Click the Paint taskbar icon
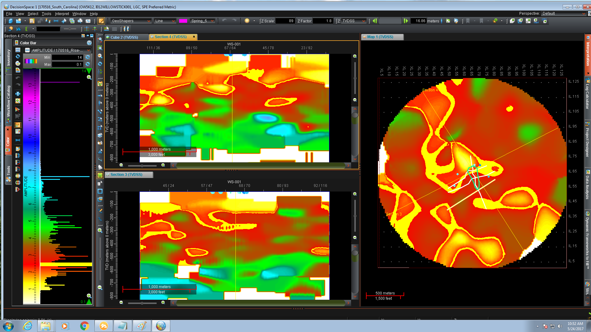Image resolution: width=591 pixels, height=332 pixels. click(142, 326)
